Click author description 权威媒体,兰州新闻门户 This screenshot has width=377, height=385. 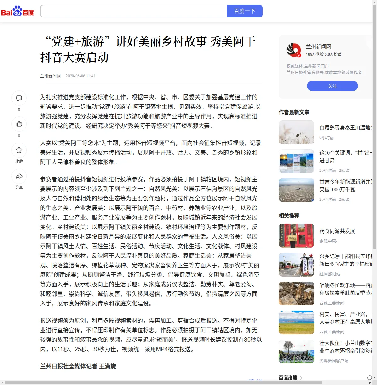tap(307, 66)
